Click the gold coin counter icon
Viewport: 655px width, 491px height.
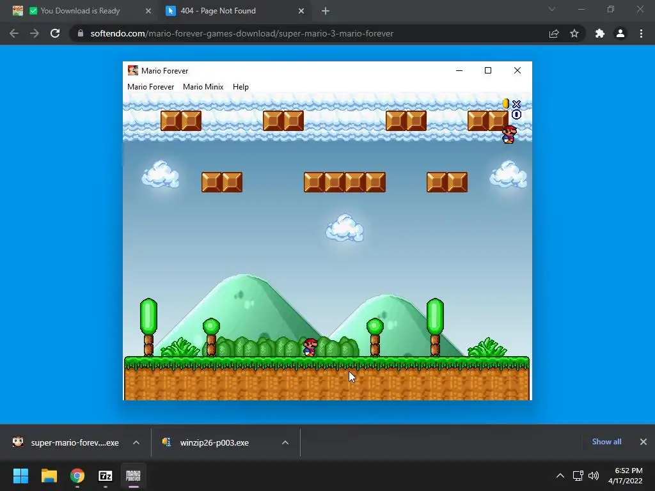pos(506,104)
